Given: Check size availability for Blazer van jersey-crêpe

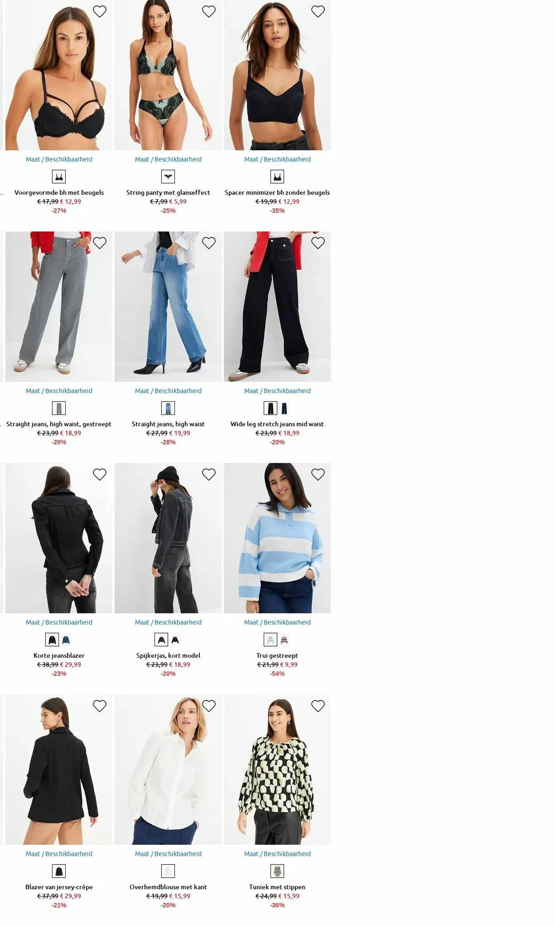Looking at the screenshot, I should pyautogui.click(x=59, y=854).
